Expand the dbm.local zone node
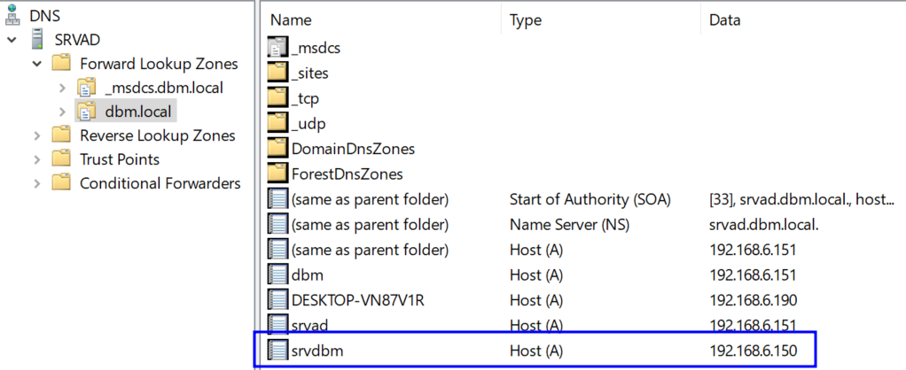 (x=62, y=112)
